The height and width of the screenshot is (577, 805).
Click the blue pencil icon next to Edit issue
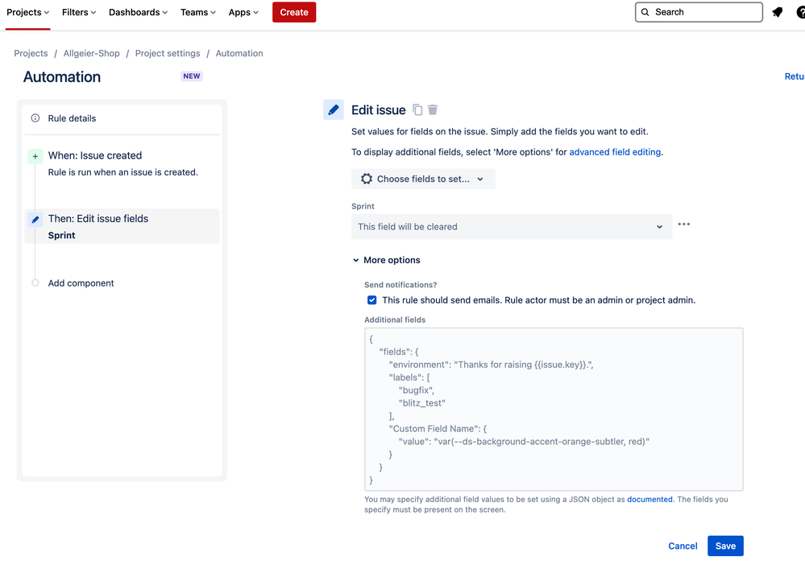click(x=333, y=109)
